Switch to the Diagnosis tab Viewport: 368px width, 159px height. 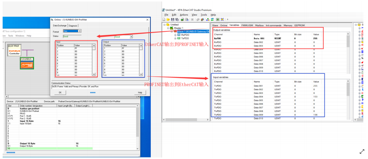[73, 26]
